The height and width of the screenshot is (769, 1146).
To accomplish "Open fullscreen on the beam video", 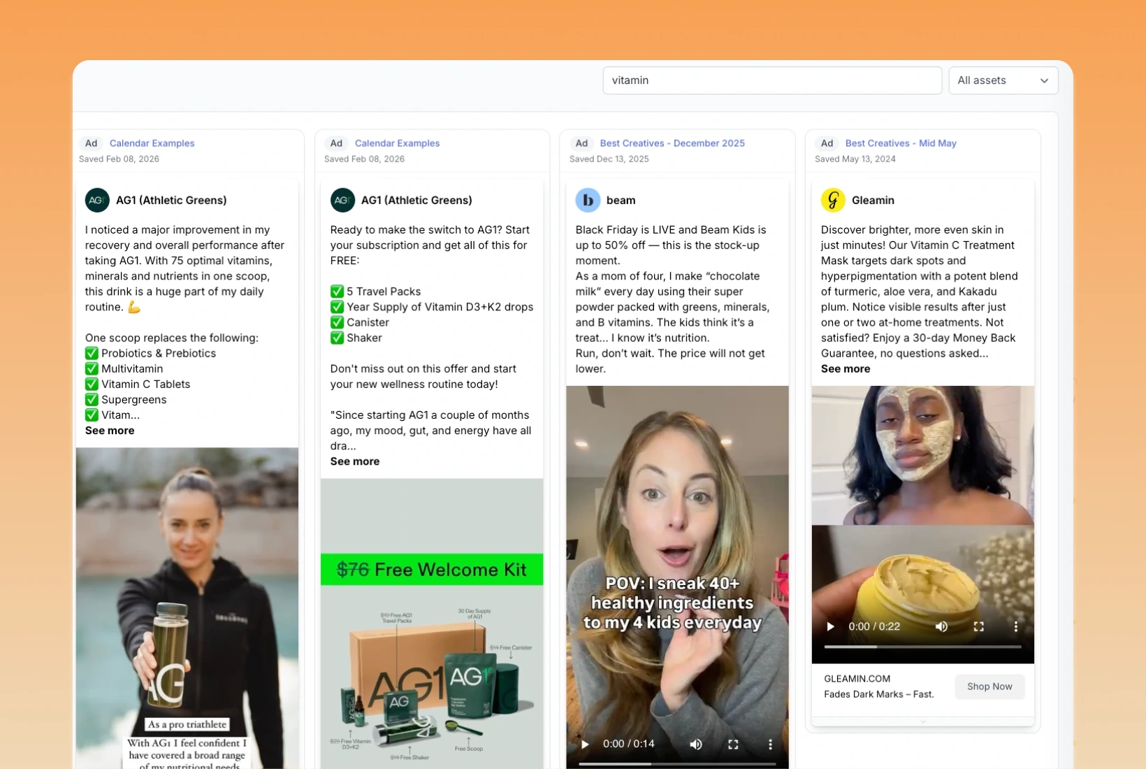I will 733,744.
